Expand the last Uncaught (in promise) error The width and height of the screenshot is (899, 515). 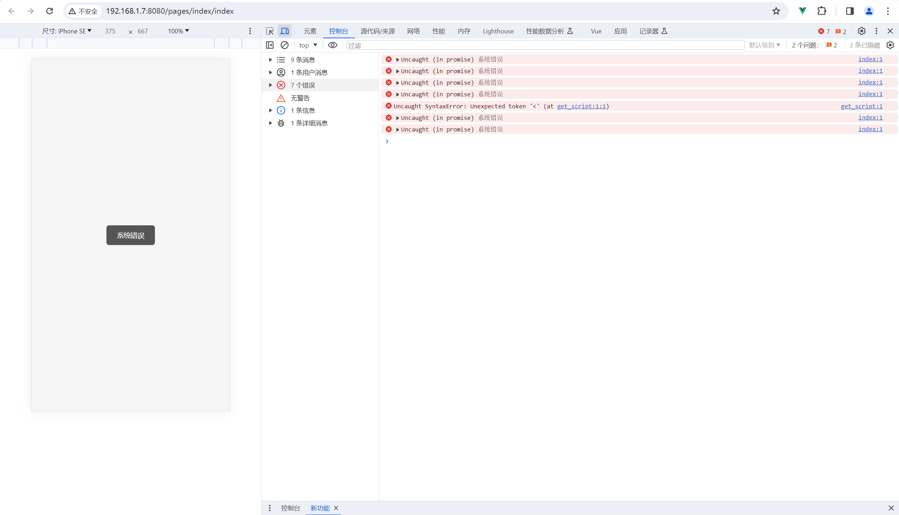[x=398, y=129]
